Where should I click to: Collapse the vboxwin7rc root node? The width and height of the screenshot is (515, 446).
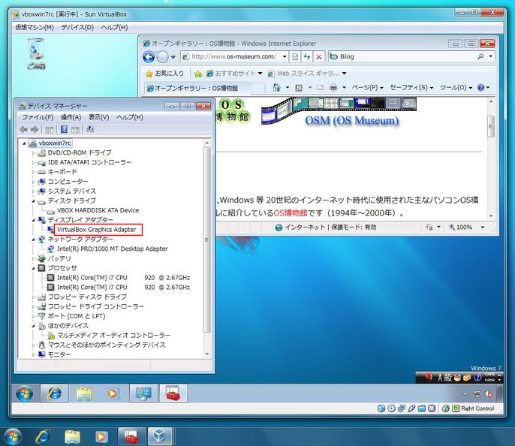(x=24, y=143)
